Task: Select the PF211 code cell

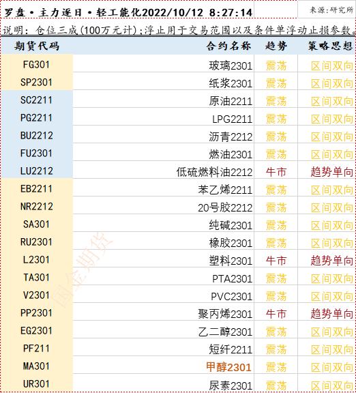Action: tap(37, 347)
